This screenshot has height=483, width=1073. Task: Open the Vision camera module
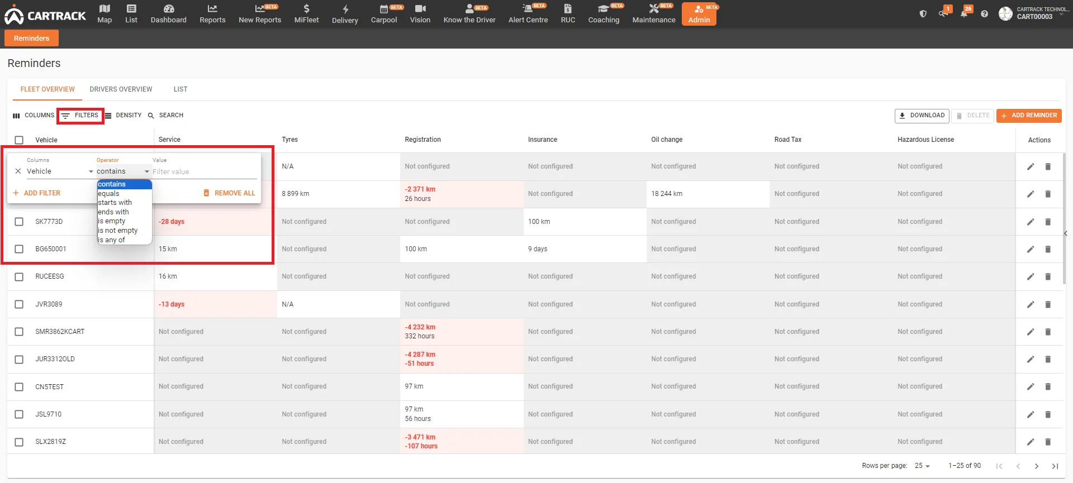[x=420, y=14]
